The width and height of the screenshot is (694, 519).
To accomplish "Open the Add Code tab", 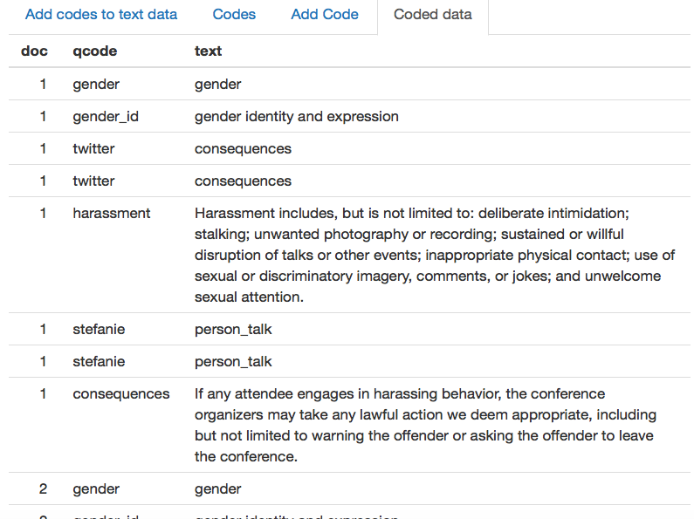I will [325, 15].
